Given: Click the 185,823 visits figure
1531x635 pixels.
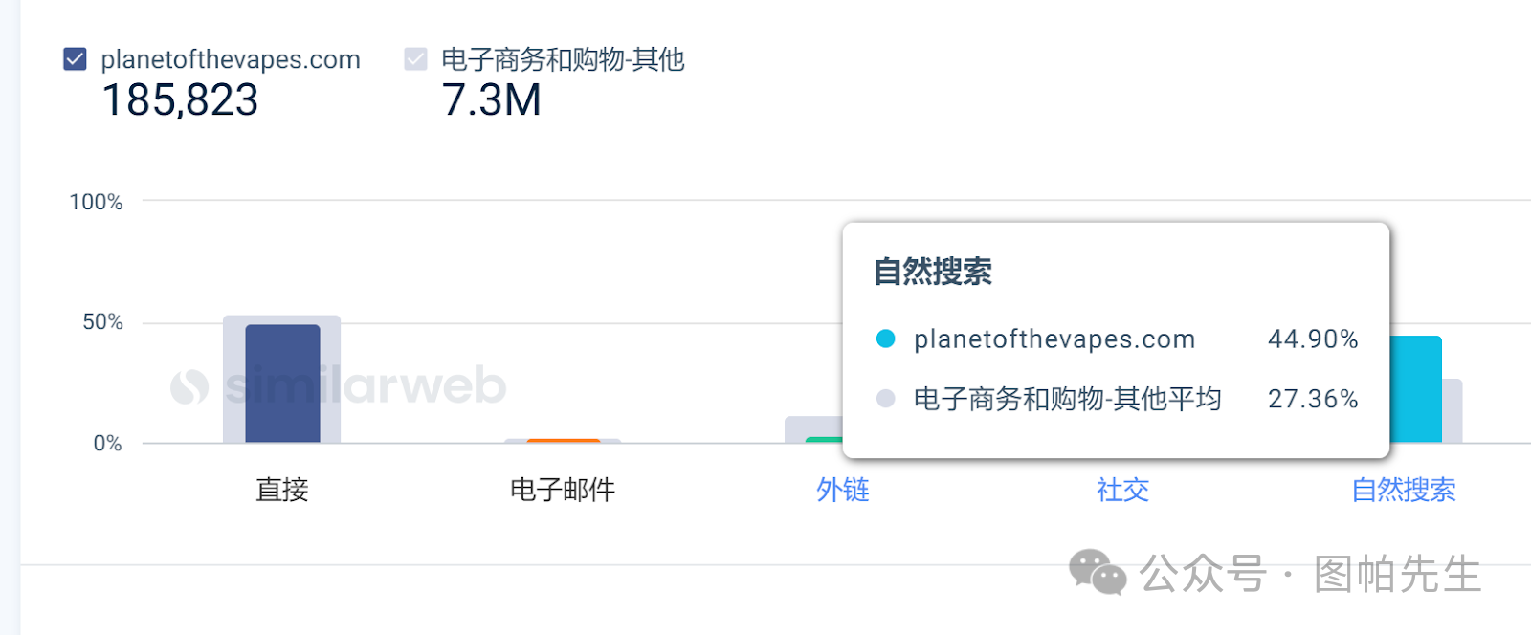Looking at the screenshot, I should pos(180,100).
